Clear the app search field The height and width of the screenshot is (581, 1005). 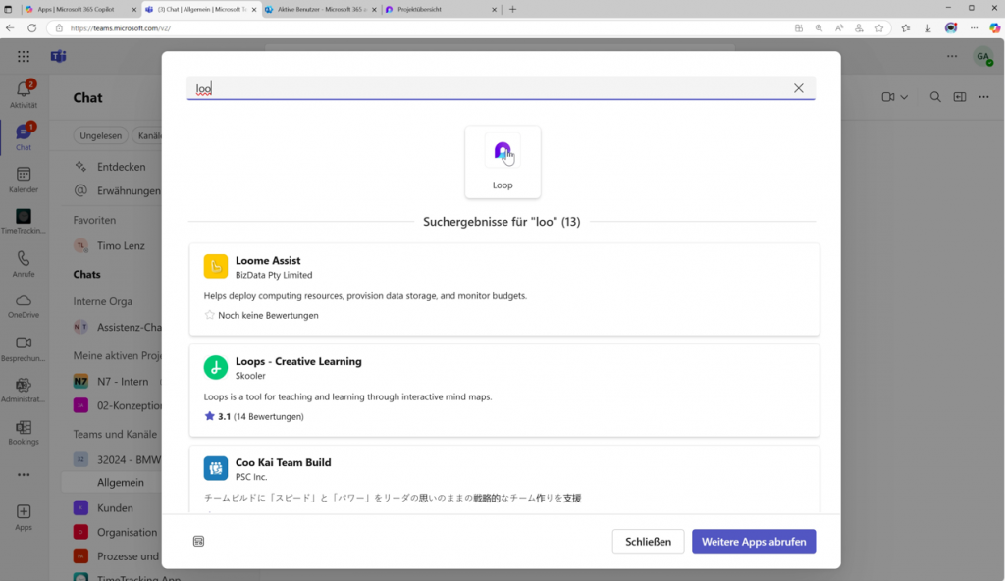pyautogui.click(x=798, y=88)
